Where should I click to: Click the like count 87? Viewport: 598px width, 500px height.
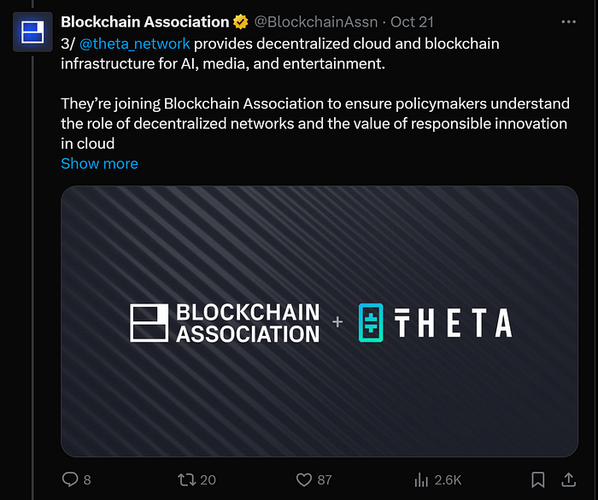pos(324,480)
